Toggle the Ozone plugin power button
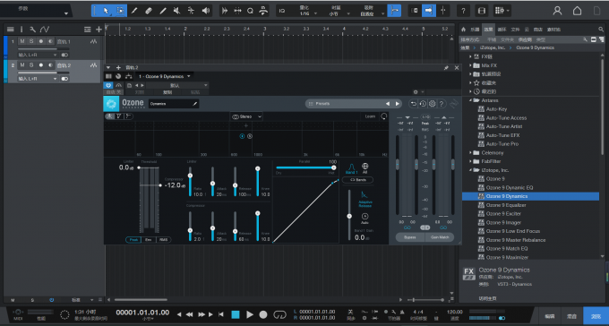The width and height of the screenshot is (609, 326). 108,85
